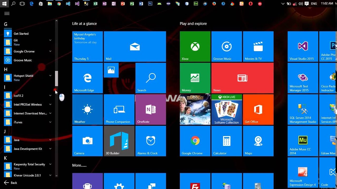337x189 pixels.
Task: Expand the Google Chrome folder in app list
Action: point(50,51)
